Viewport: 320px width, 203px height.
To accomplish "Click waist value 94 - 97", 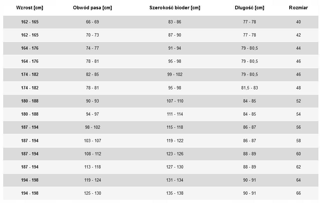I will (x=92, y=114).
